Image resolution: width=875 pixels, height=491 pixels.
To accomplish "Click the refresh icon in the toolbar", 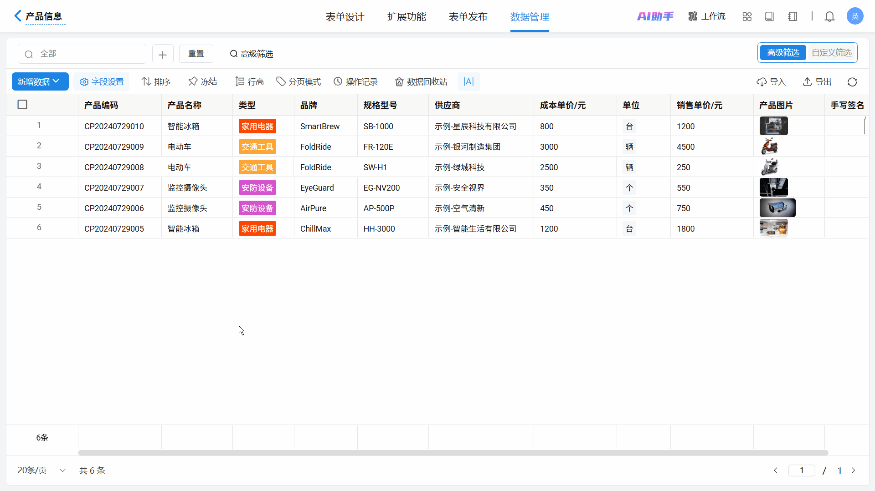I will pos(852,82).
